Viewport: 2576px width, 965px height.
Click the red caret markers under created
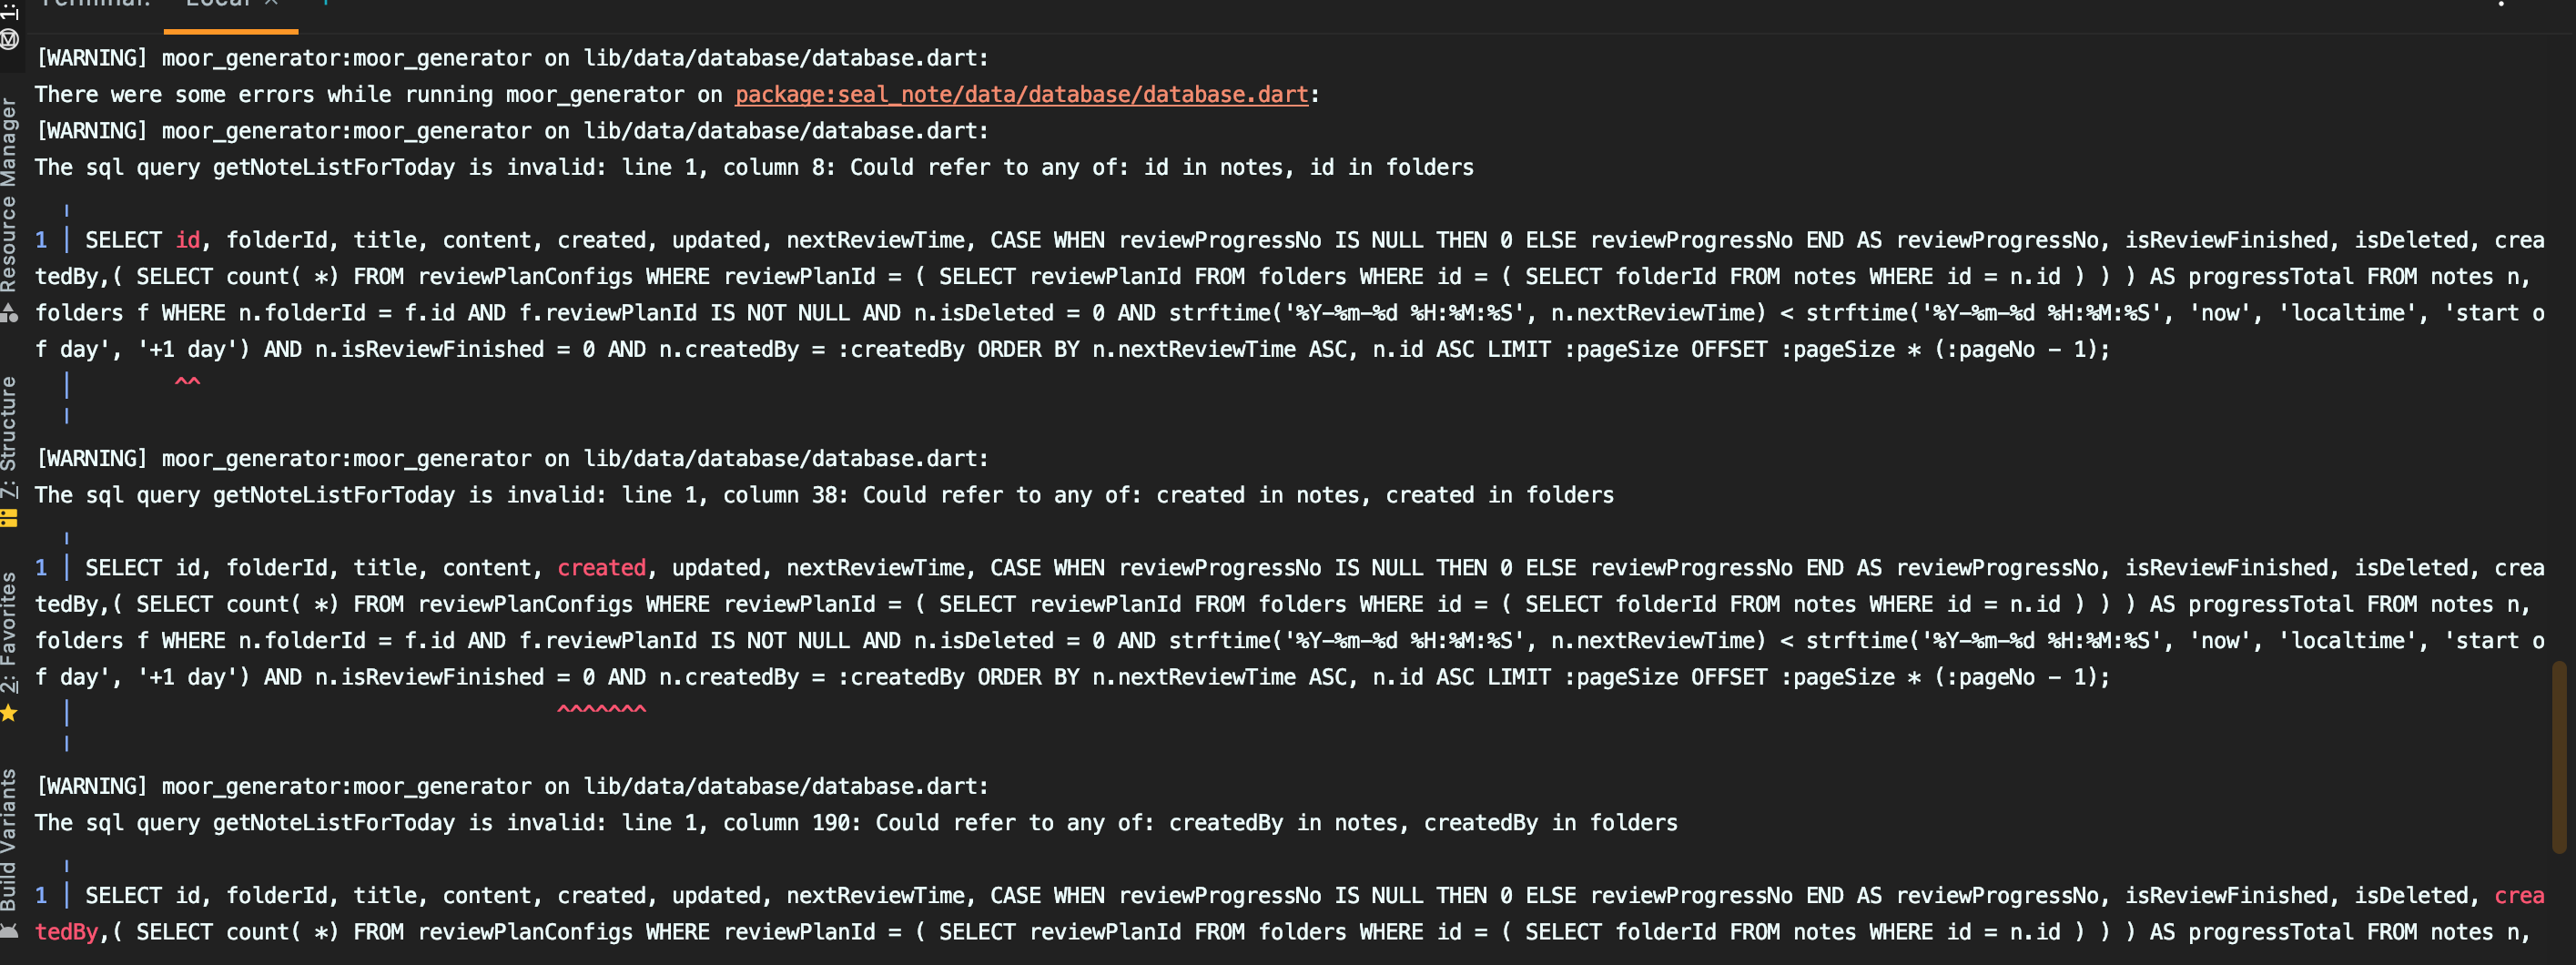(601, 710)
